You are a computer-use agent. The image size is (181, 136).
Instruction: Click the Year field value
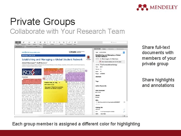(101, 67)
